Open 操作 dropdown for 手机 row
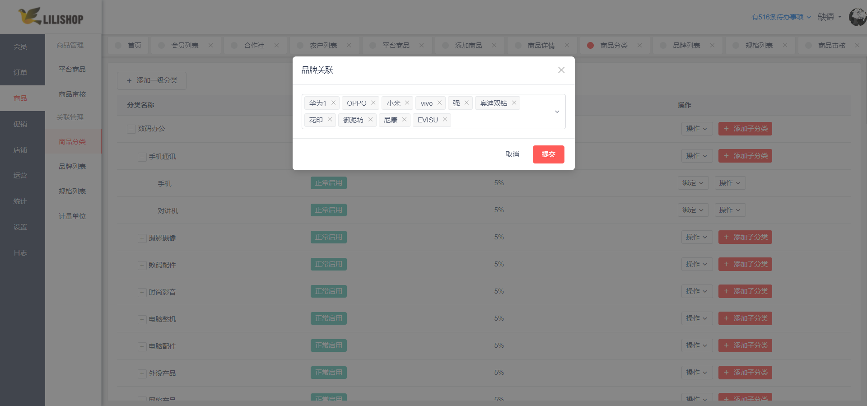This screenshot has height=406, width=867. point(730,183)
